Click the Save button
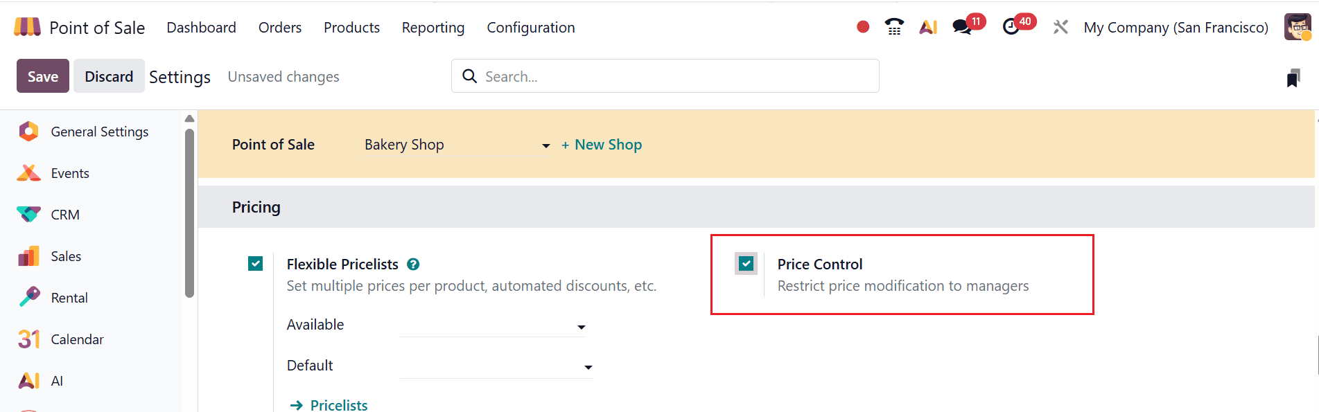Viewport: 1319px width, 412px height. tap(42, 76)
